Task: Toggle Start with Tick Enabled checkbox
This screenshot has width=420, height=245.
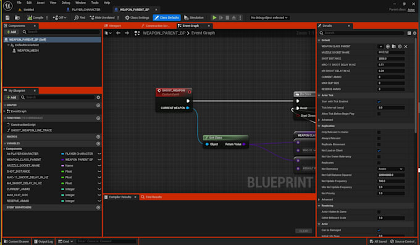Action: coord(379,102)
